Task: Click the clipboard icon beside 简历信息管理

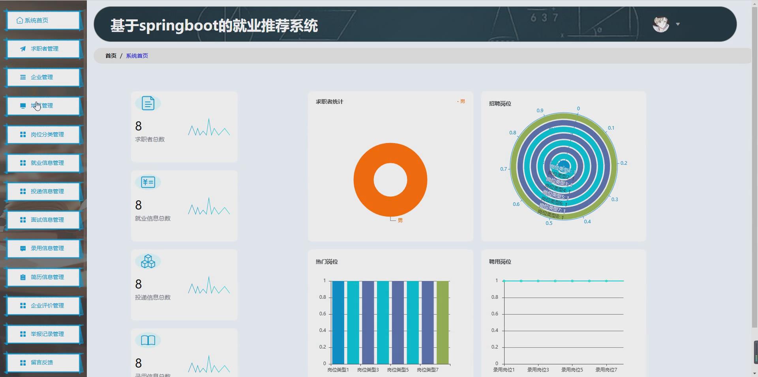Action: pyautogui.click(x=23, y=277)
